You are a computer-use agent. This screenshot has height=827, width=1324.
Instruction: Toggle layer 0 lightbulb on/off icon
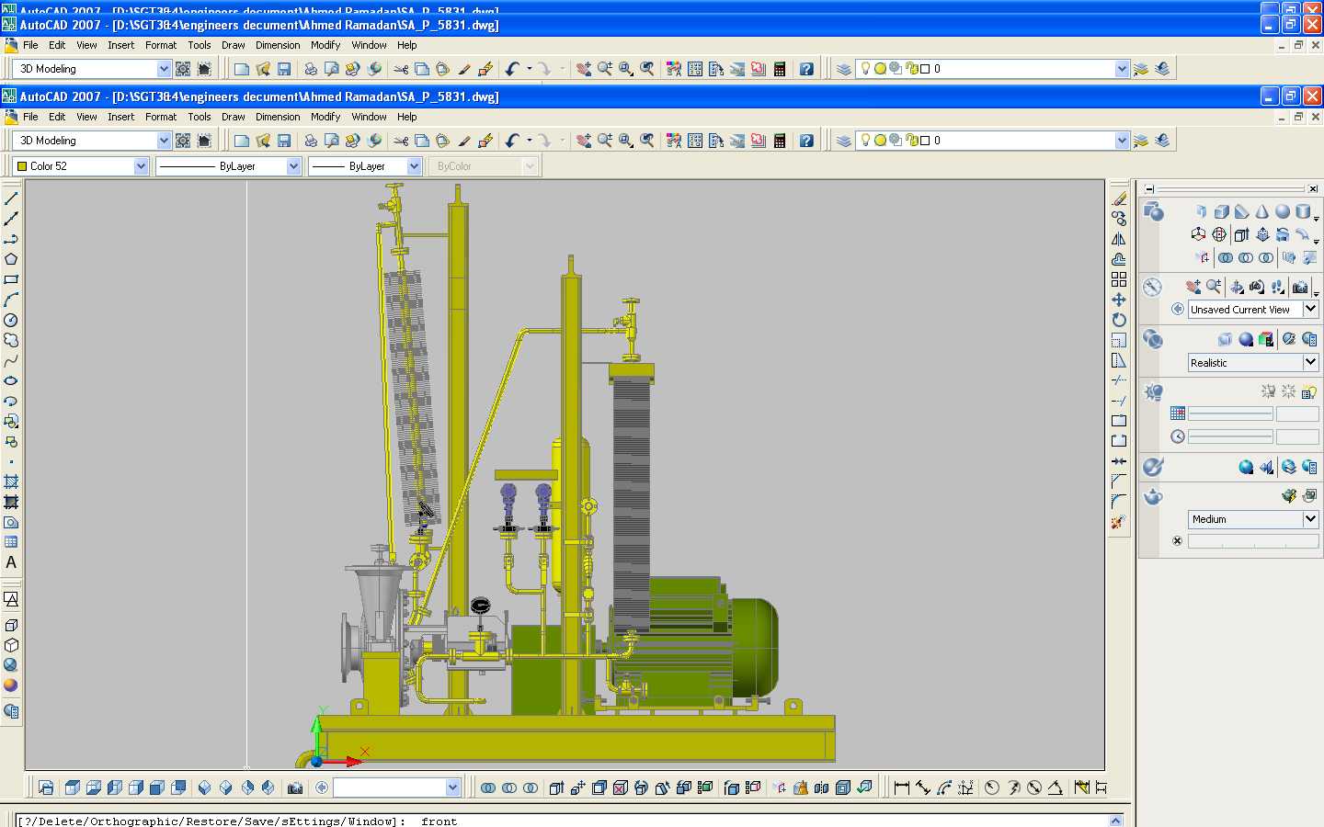[865, 140]
